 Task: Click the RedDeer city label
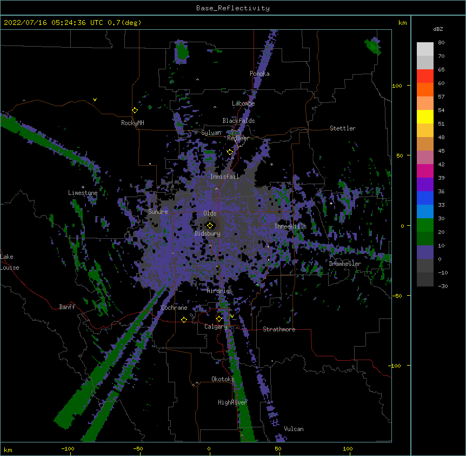point(238,138)
